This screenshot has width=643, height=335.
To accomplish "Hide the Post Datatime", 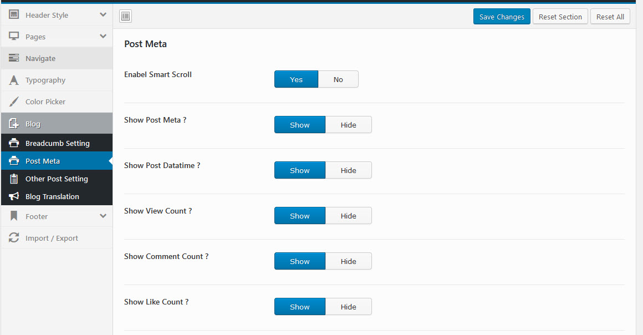I will [348, 170].
